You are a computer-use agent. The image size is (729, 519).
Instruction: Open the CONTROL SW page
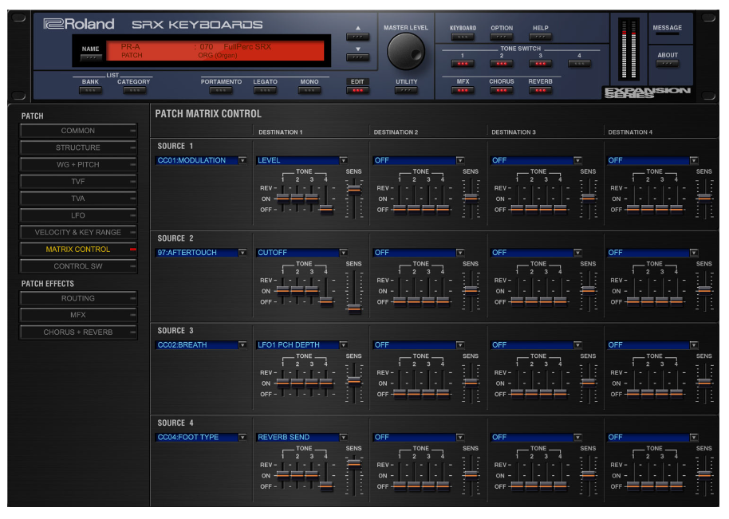tap(78, 266)
